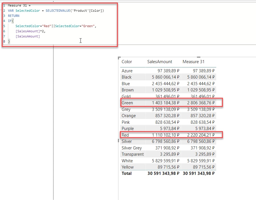
Task: Grab the table visual's top-center resize handle
Action: point(199,57)
